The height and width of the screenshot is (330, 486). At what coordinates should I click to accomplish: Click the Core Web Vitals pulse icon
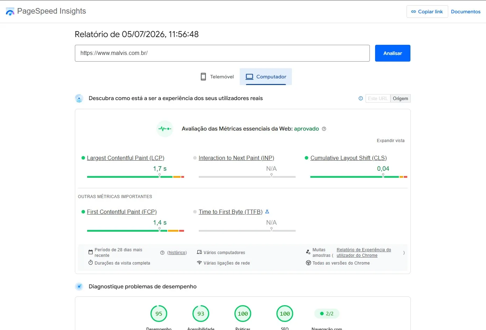[x=165, y=129]
